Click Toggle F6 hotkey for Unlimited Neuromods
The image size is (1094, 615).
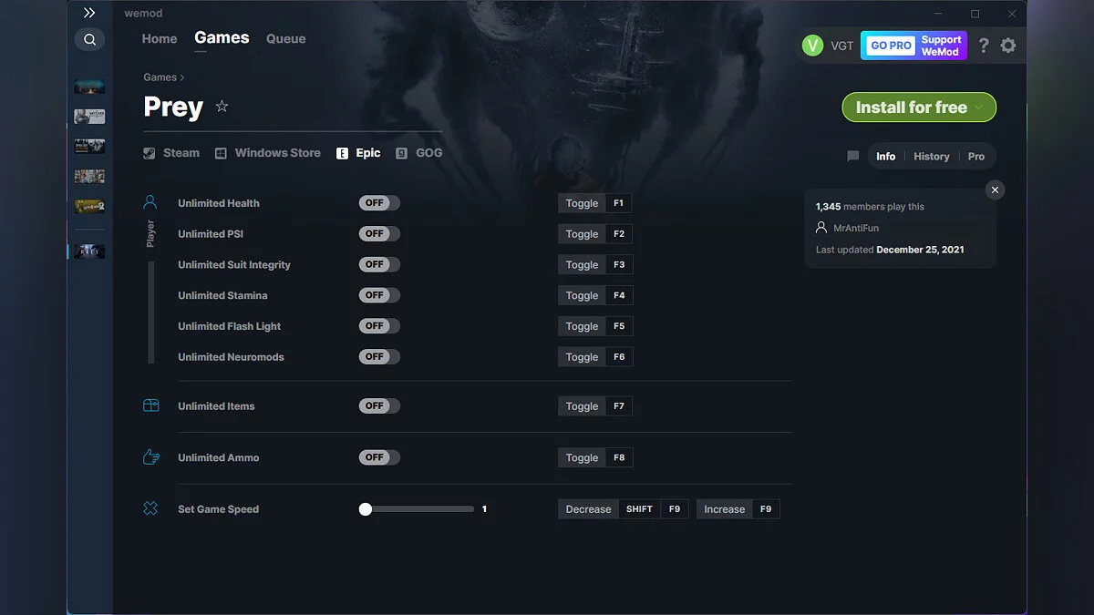[595, 357]
